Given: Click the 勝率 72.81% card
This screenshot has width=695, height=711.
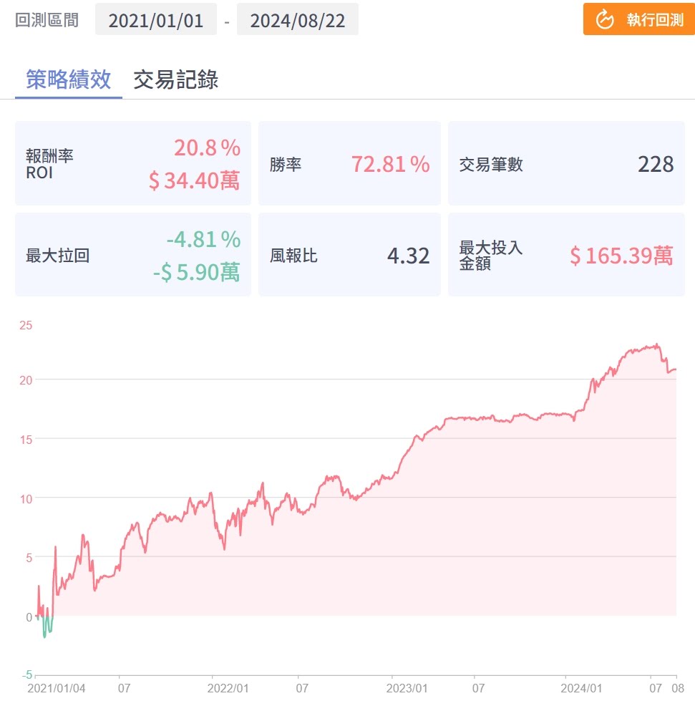Looking at the screenshot, I should (x=349, y=164).
